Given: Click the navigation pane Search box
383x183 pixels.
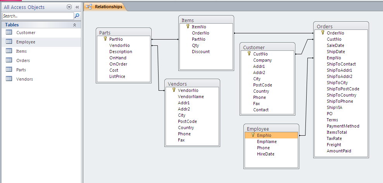Looking at the screenshot, I should click(38, 16).
